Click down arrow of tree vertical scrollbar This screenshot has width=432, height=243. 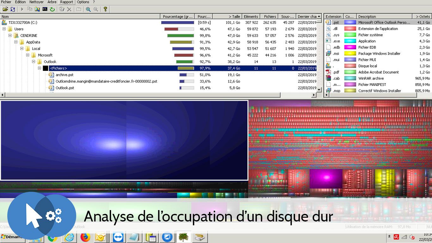pos(319,90)
